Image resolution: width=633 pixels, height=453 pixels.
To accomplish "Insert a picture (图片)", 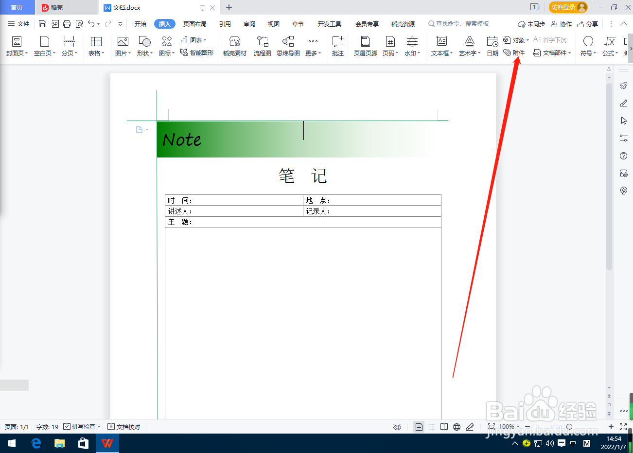I will pyautogui.click(x=123, y=46).
